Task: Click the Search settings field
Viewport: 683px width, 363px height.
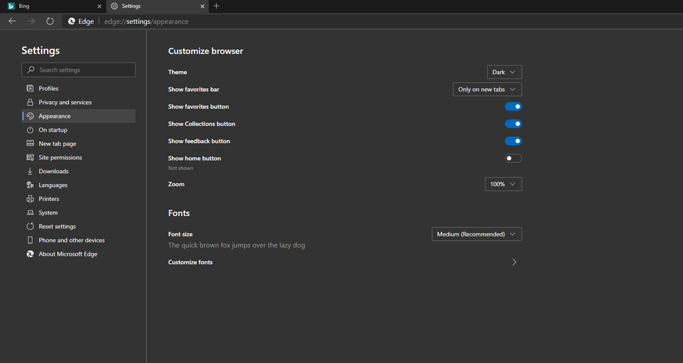Action: tap(79, 70)
